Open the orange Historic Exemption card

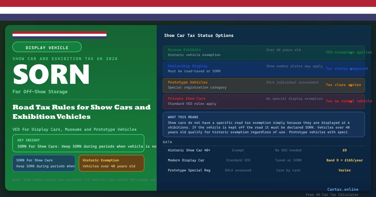pos(111,163)
